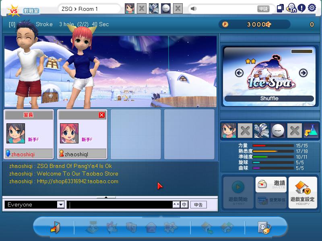Switch to previous course with left arrow

[239, 73]
